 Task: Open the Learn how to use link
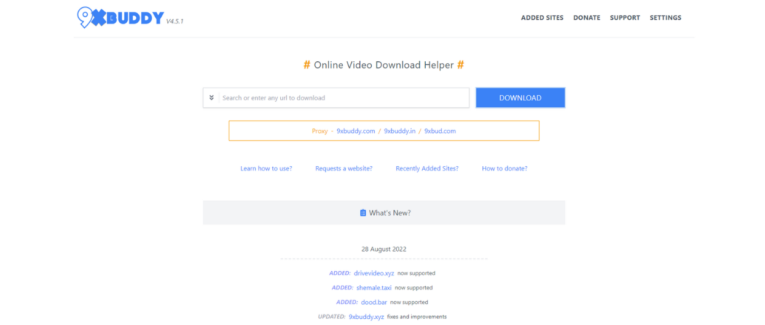(266, 169)
